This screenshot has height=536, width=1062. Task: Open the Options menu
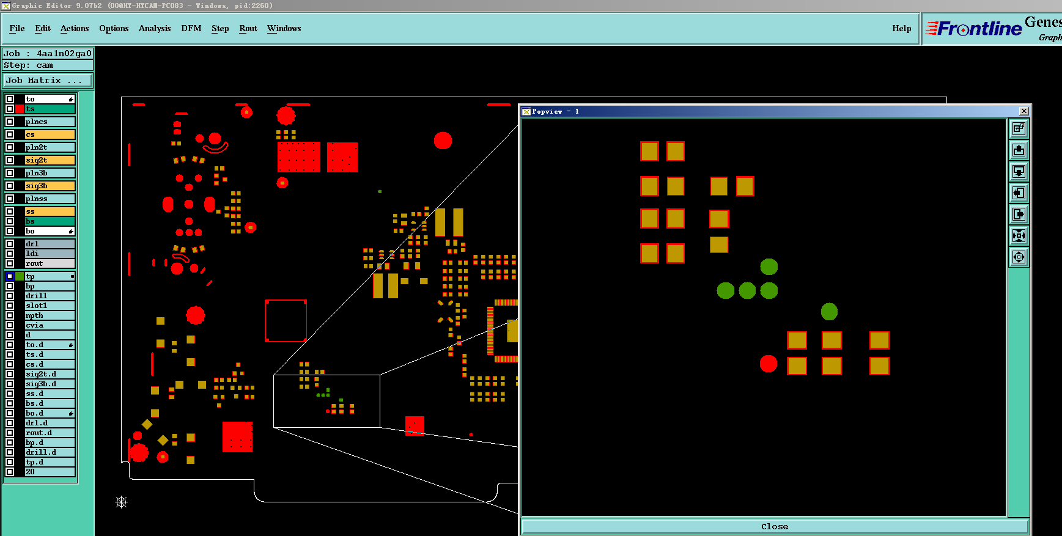pyautogui.click(x=114, y=28)
